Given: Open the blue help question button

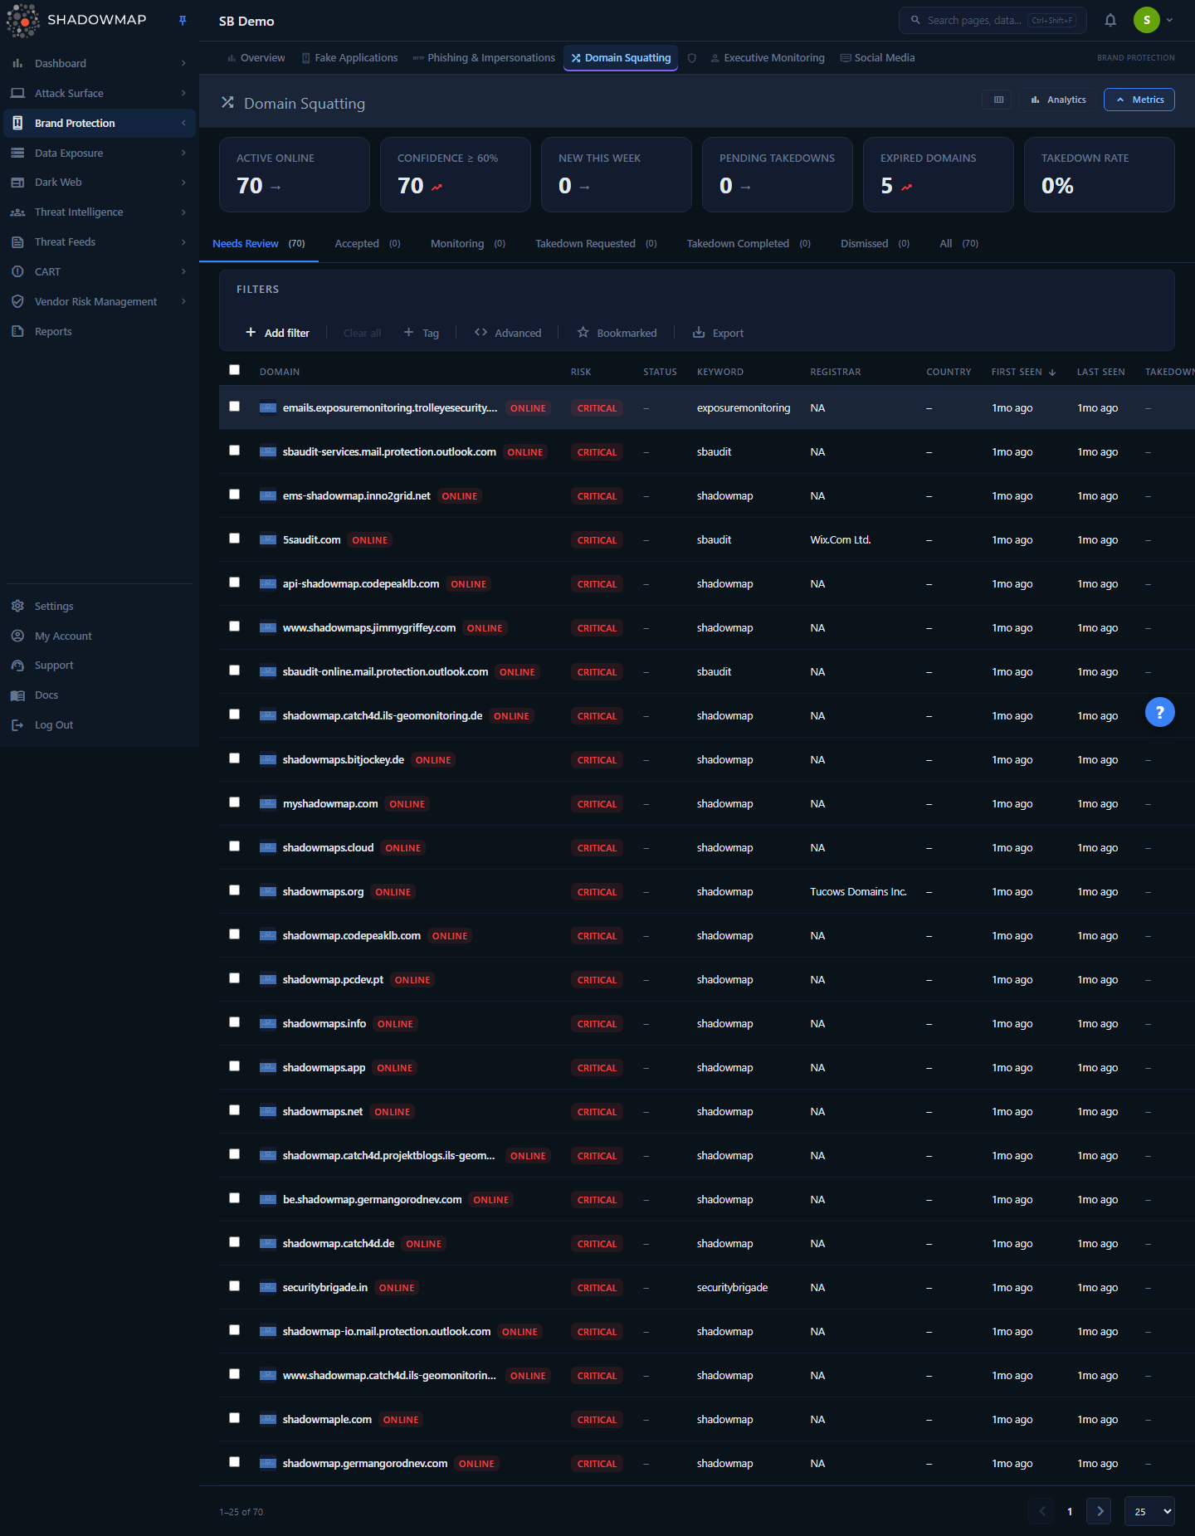Looking at the screenshot, I should click(1159, 712).
